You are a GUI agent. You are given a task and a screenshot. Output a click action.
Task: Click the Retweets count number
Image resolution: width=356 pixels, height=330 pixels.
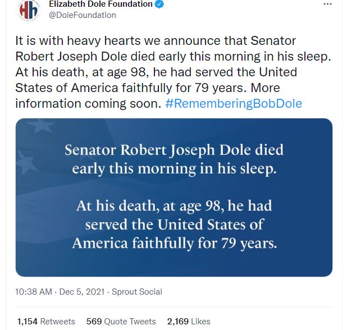pos(28,322)
